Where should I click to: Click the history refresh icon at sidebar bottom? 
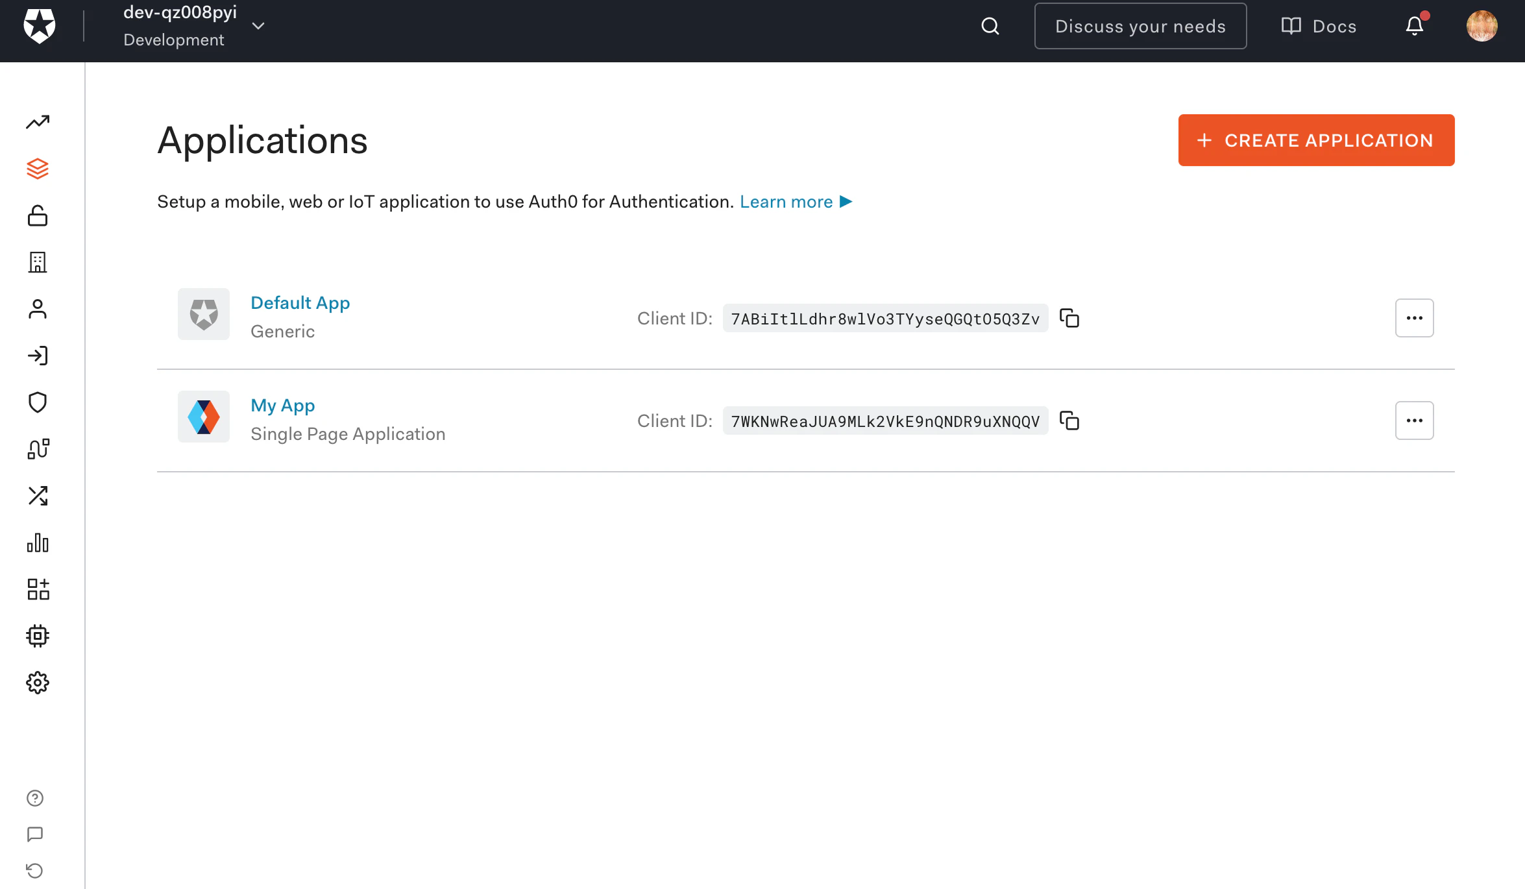(x=35, y=871)
